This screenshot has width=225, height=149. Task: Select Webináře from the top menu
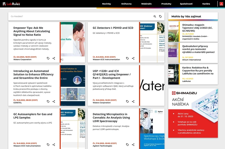pos(146,4)
